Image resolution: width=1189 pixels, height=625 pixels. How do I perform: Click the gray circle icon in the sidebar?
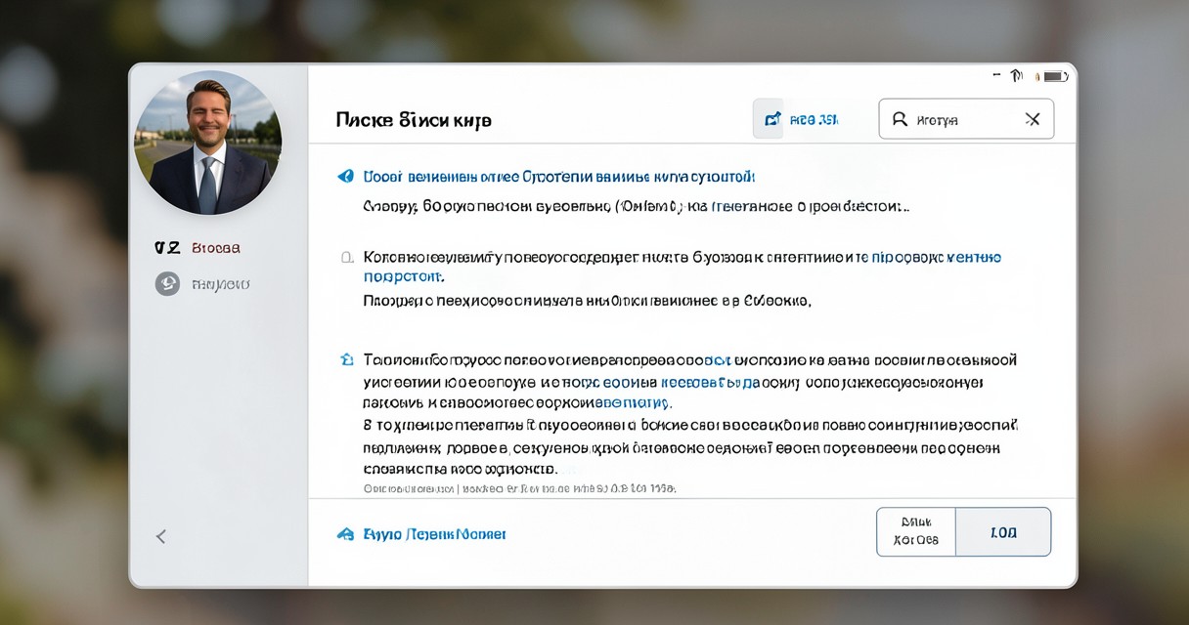click(167, 284)
